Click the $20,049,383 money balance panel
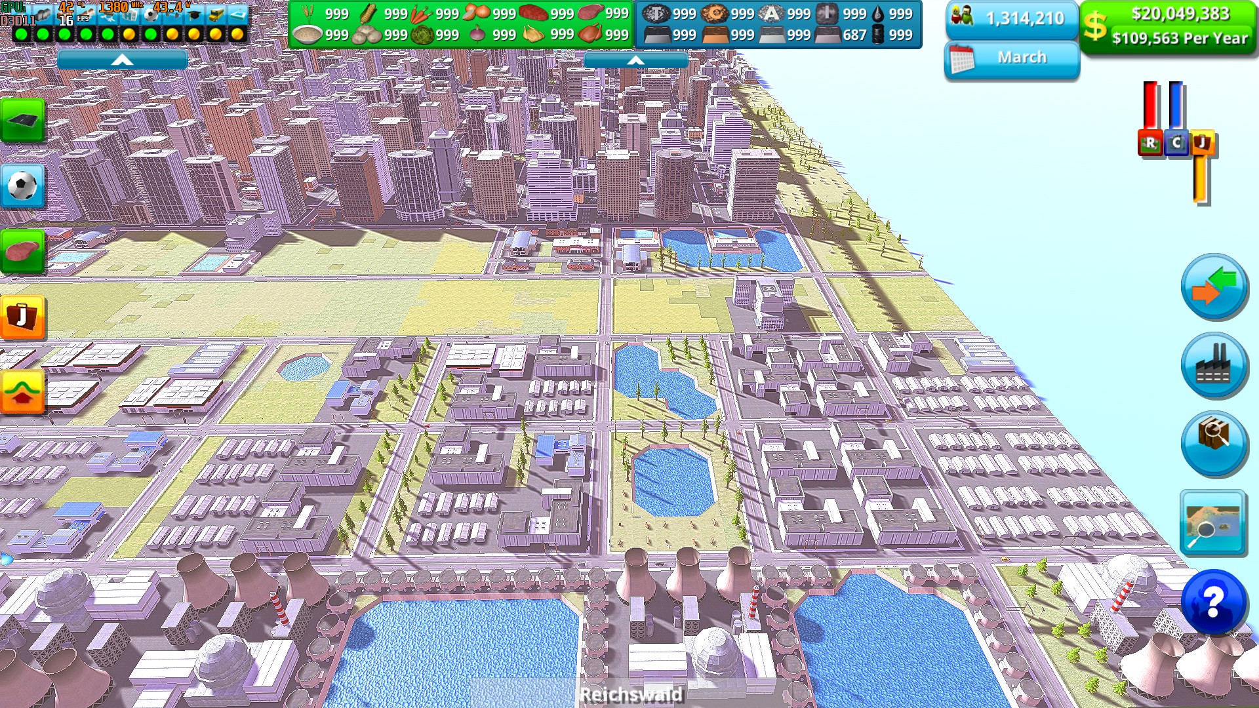 [1169, 26]
